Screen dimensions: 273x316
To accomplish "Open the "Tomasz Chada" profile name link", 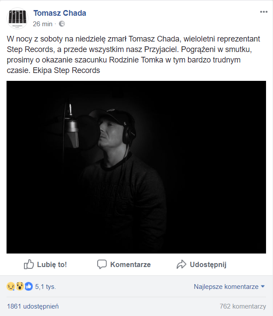I will [60, 13].
